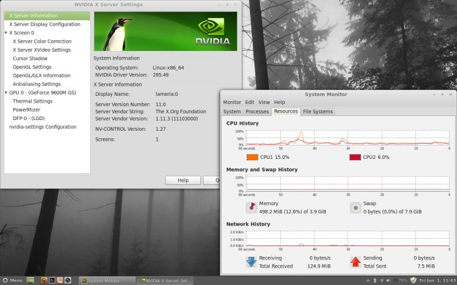Open the Menu button in the taskbar
Viewport: 457px width, 285px height.
pos(13,280)
